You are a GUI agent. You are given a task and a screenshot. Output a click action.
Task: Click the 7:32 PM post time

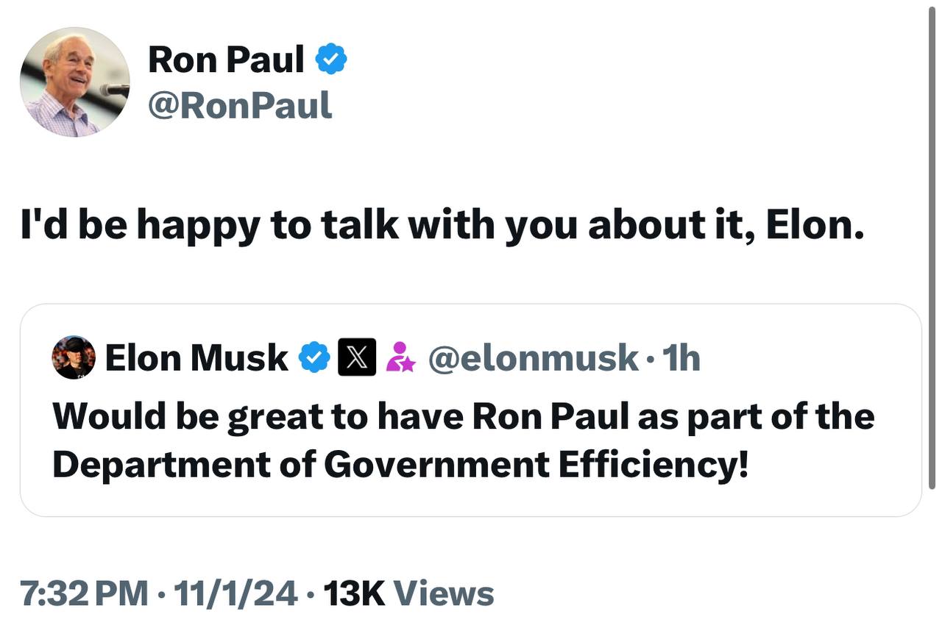pos(84,593)
